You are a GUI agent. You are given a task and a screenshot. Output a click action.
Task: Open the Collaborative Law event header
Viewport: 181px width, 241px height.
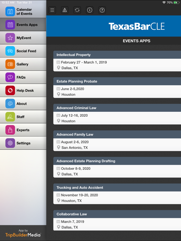coord(117,214)
